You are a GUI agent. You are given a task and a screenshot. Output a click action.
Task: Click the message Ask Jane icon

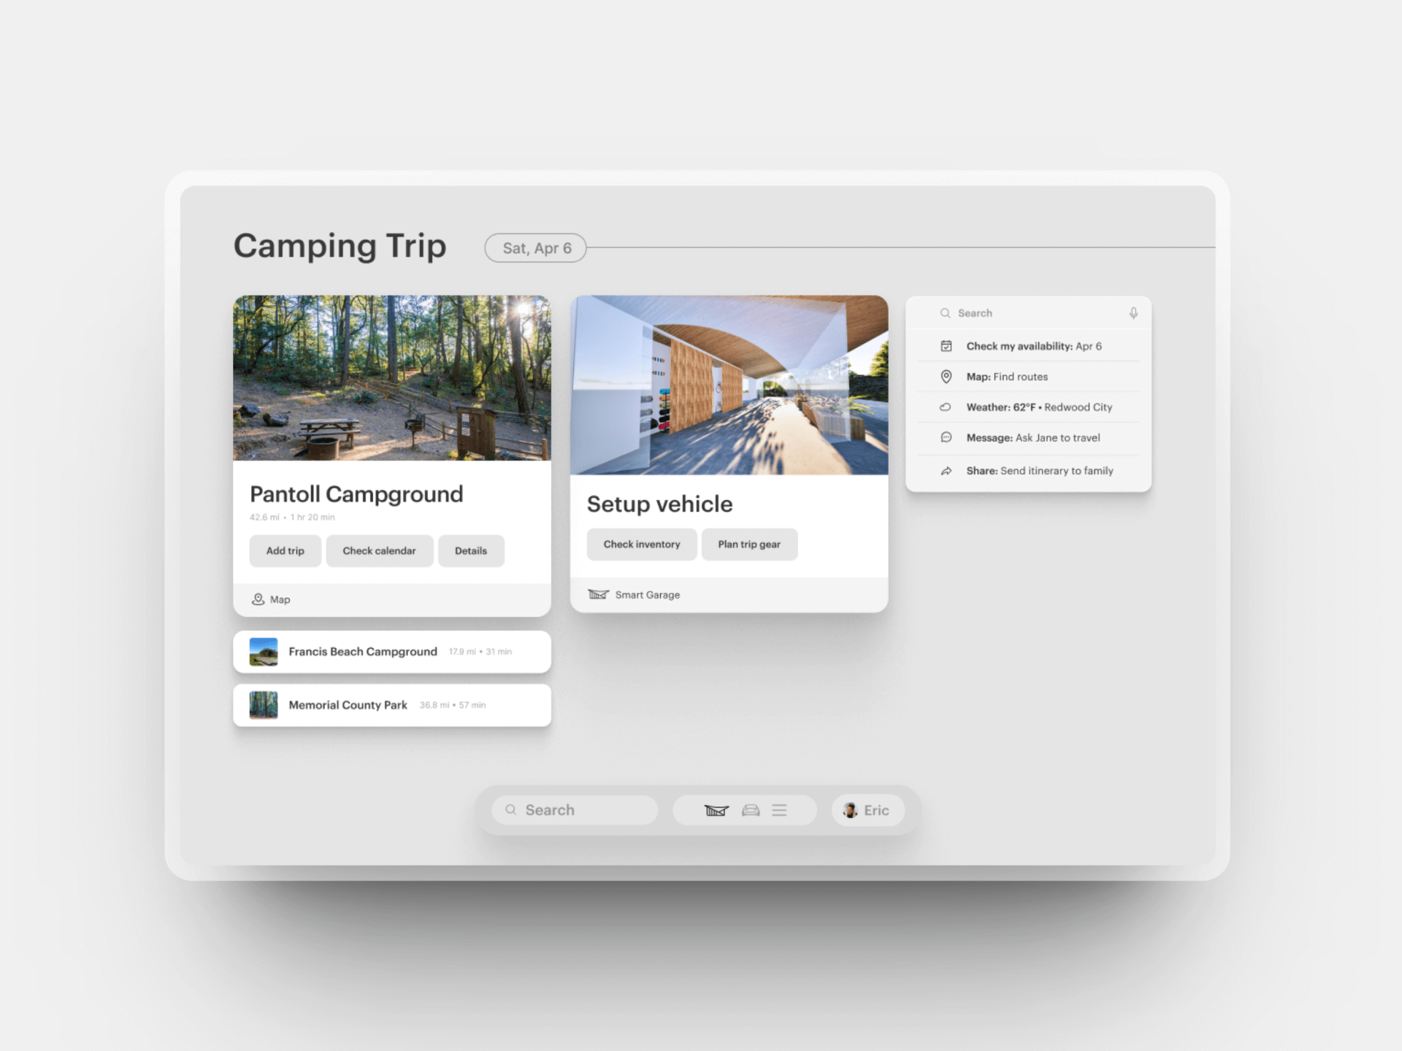[946, 439]
